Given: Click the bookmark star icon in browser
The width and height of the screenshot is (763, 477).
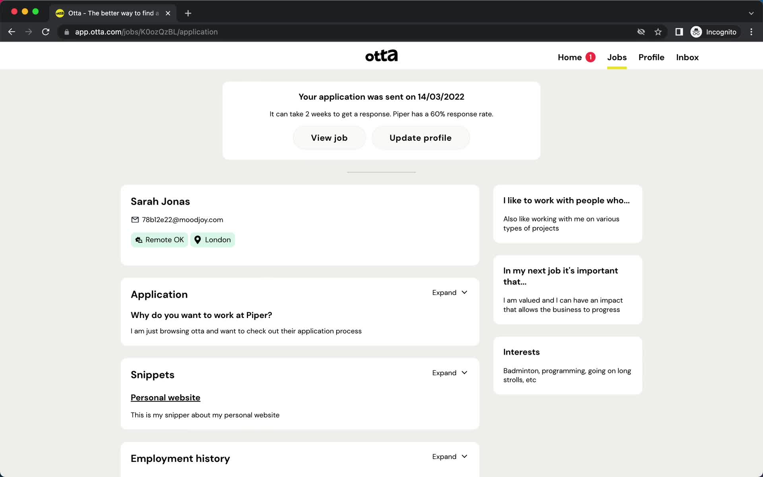Looking at the screenshot, I should [658, 32].
